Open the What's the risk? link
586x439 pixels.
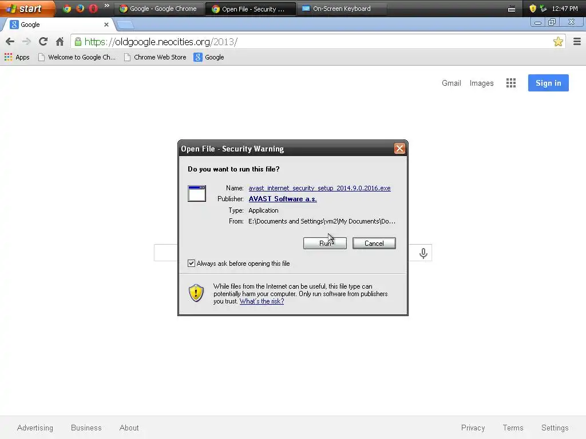click(x=262, y=301)
